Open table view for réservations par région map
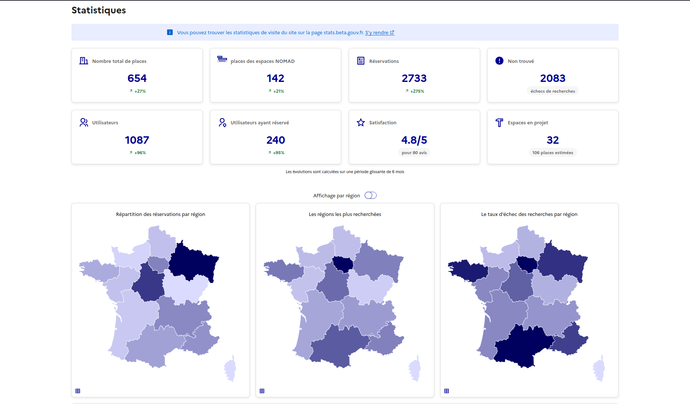 click(78, 391)
